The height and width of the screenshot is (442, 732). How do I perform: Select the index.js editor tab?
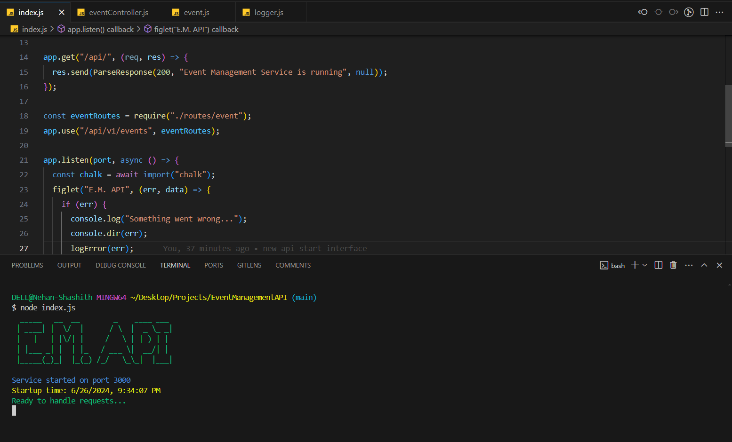pos(31,13)
